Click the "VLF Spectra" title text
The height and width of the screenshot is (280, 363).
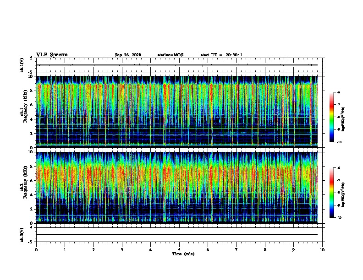(x=52, y=55)
